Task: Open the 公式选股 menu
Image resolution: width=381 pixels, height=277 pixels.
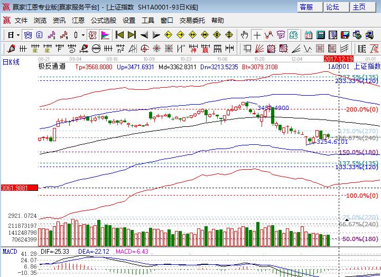Action: click(104, 21)
